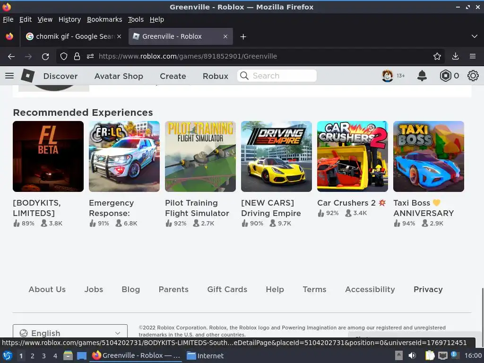Open the View menu
The height and width of the screenshot is (363, 484).
[45, 19]
